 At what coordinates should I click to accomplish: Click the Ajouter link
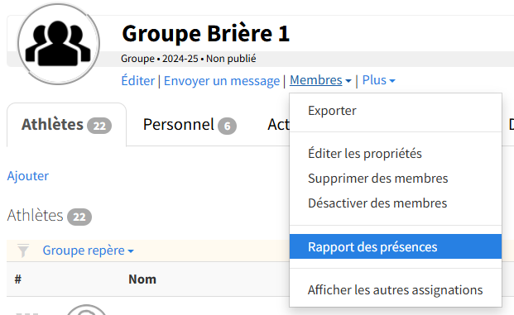pos(28,176)
